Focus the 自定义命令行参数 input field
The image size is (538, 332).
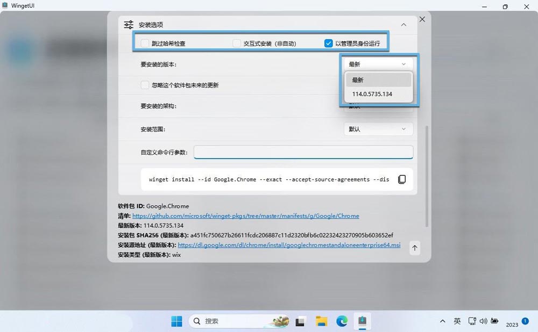(x=303, y=152)
